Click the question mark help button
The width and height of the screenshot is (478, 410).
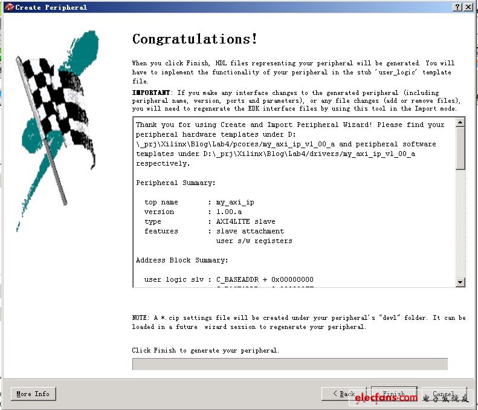(x=458, y=7)
